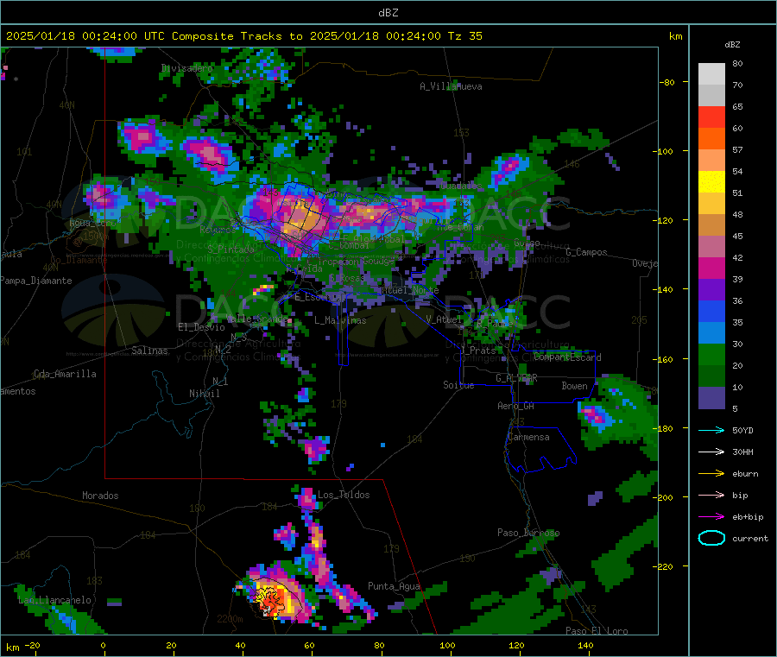Image resolution: width=777 pixels, height=657 pixels.
Task: Select the purple 36-39 dBZ swatch
Action: coord(711,290)
